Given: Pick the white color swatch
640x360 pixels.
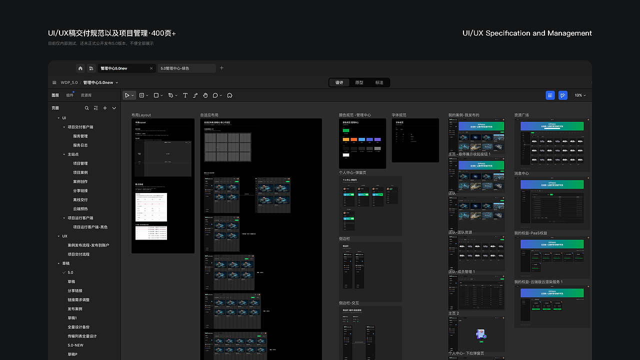Looking at the screenshot, I should [346, 155].
